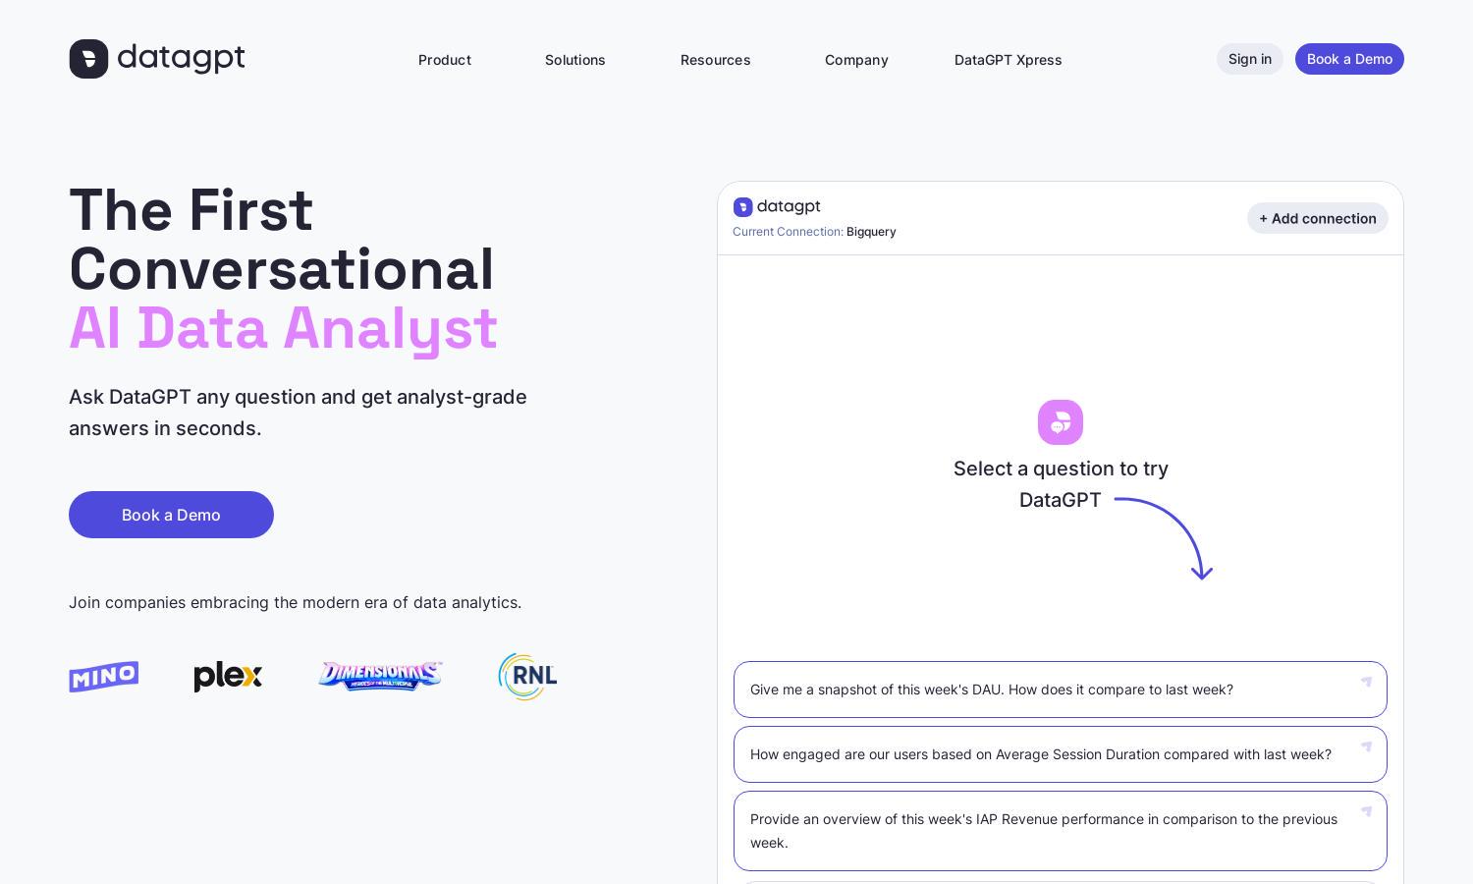
Task: Click the Sign in button
Action: [1250, 59]
